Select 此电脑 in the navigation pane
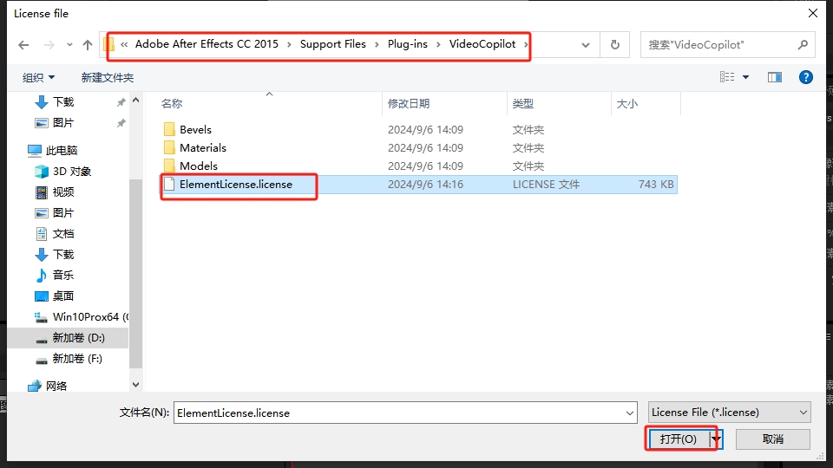Screen dimensions: 833x468 point(62,150)
